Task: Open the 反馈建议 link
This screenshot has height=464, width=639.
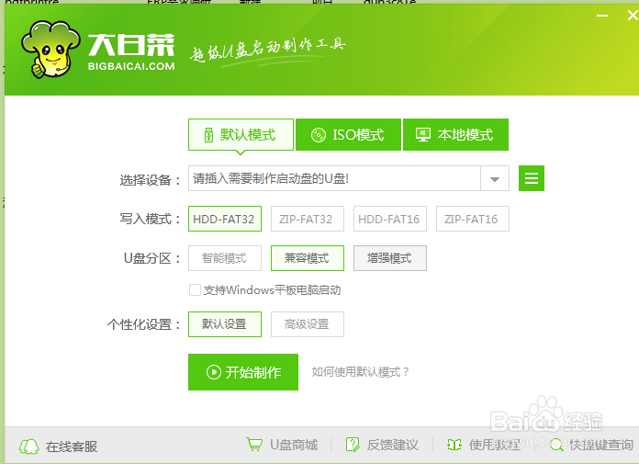Action: (392, 445)
